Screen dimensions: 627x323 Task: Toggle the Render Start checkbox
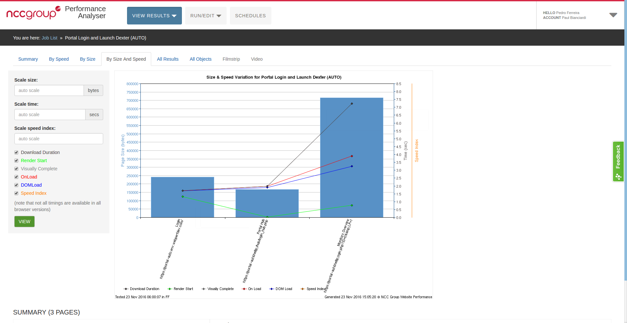pyautogui.click(x=16, y=161)
